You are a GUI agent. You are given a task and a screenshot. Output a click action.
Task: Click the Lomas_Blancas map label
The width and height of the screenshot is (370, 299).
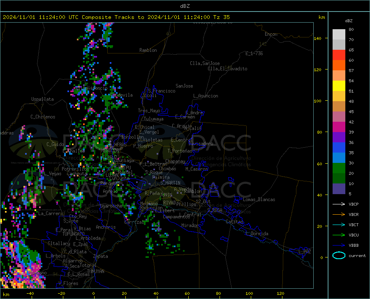[x=259, y=199]
